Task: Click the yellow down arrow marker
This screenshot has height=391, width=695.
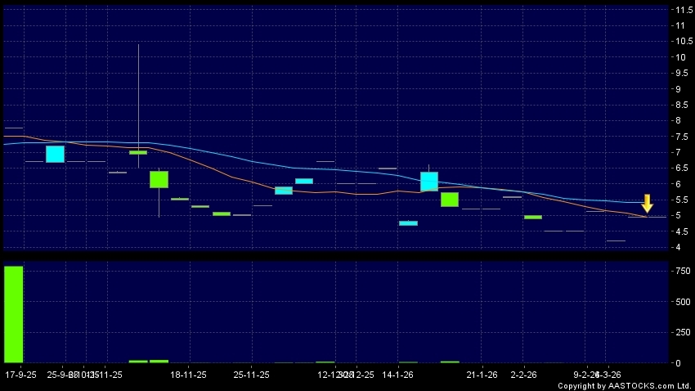Action: (647, 204)
